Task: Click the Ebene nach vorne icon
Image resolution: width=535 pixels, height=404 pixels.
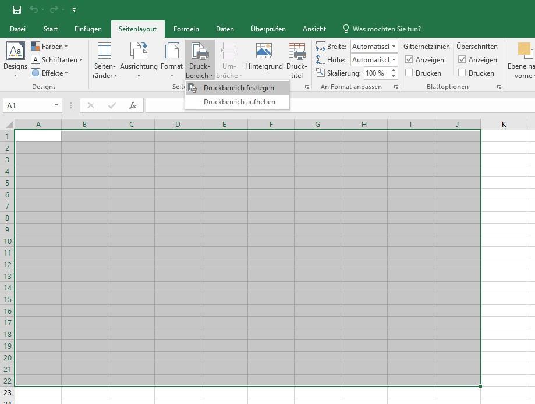Action: pyautogui.click(x=525, y=51)
